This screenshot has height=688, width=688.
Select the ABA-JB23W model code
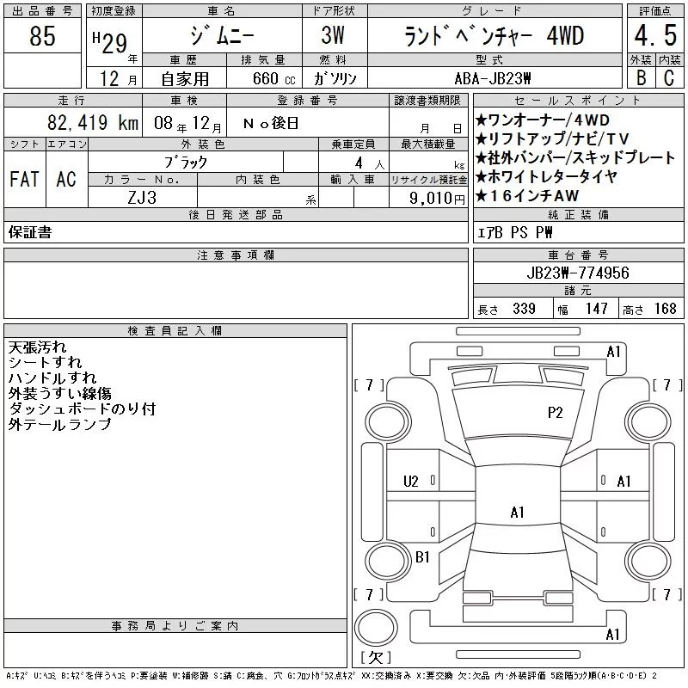pos(493,78)
